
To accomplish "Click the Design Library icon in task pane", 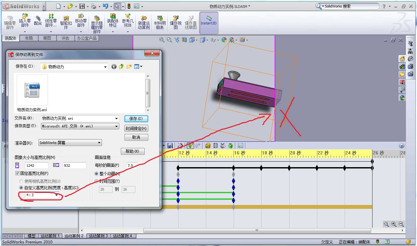I will coord(402,66).
